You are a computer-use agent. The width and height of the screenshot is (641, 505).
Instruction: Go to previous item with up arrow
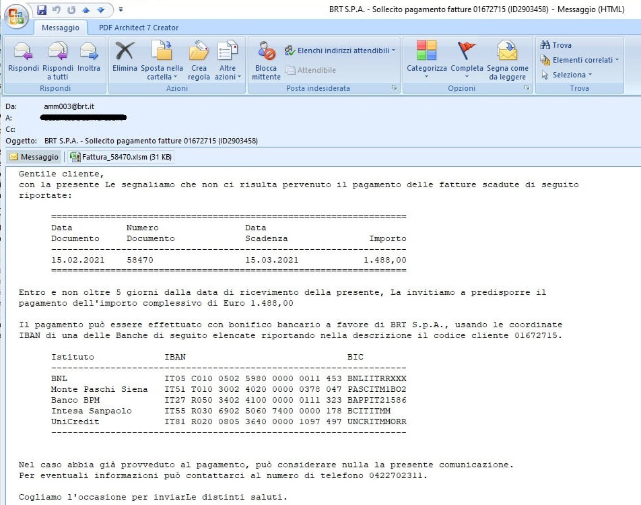tap(86, 10)
